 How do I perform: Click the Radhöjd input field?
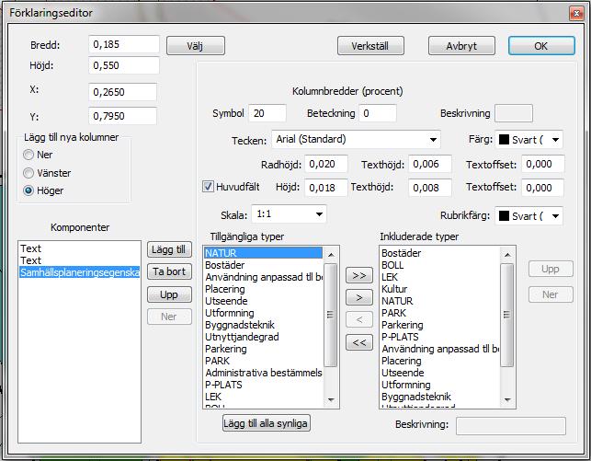pos(325,164)
